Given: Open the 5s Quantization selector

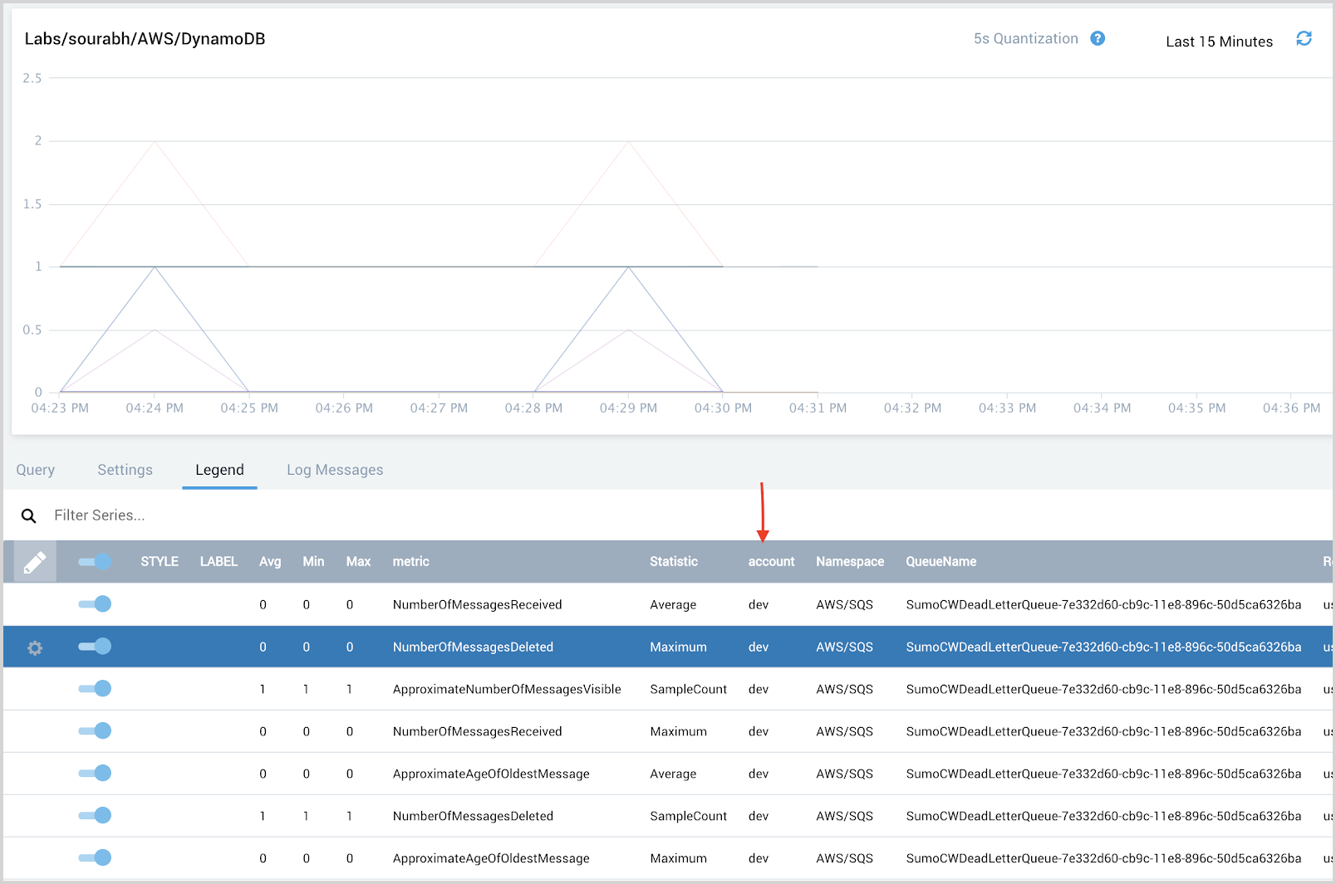Looking at the screenshot, I should pos(1026,38).
